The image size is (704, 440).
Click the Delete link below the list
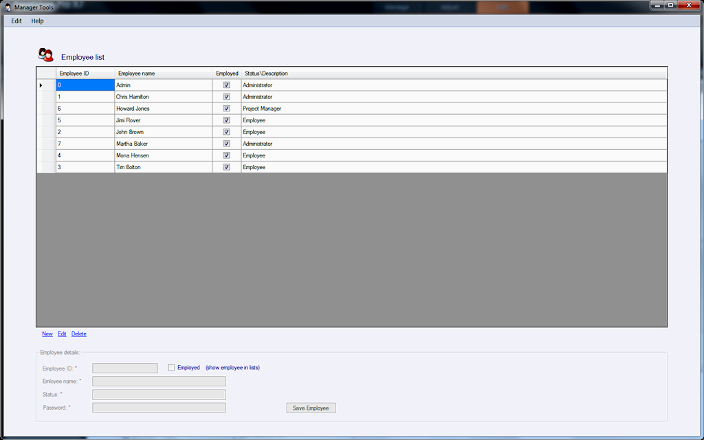pos(79,334)
